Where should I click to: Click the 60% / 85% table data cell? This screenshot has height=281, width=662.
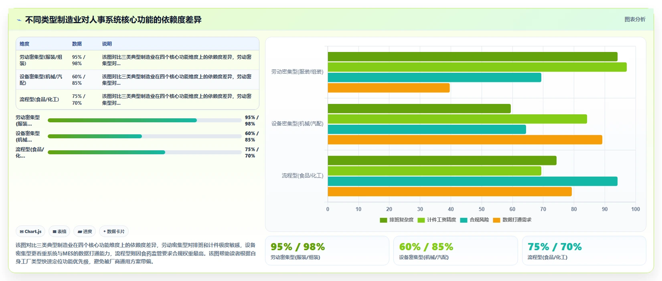pos(83,80)
